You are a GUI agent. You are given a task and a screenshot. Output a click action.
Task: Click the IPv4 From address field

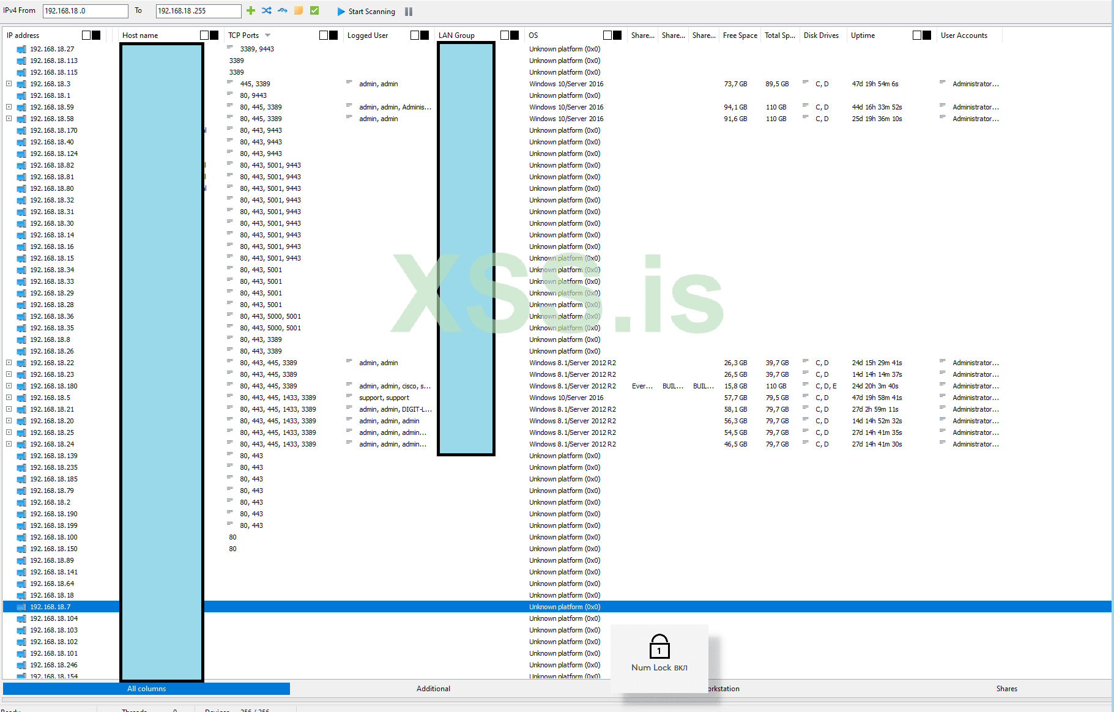pyautogui.click(x=86, y=11)
